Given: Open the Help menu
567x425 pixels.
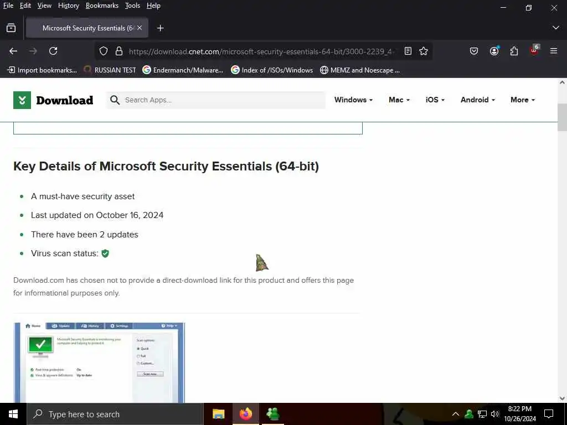Looking at the screenshot, I should pos(153,6).
